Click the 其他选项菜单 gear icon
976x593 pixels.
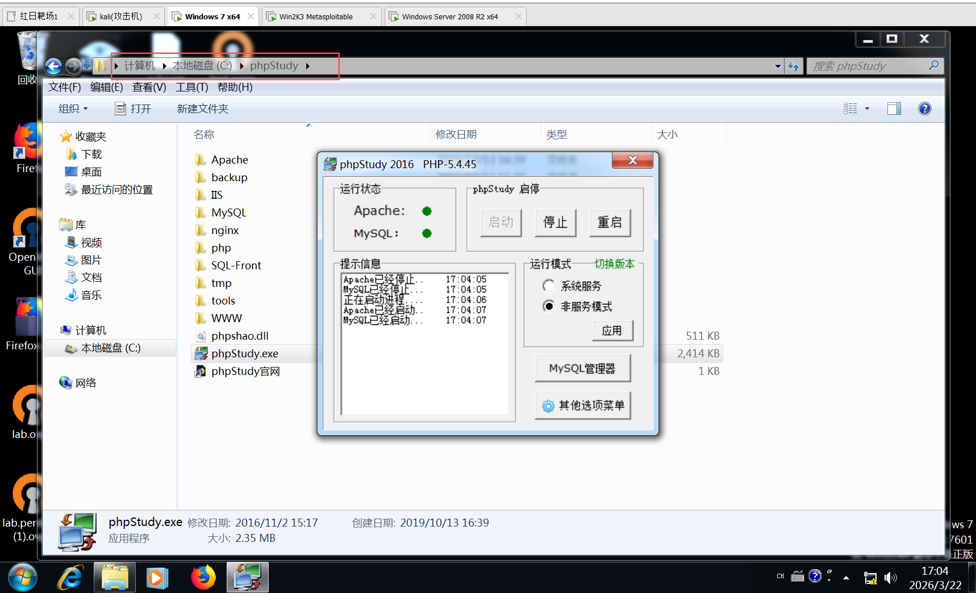(x=548, y=406)
